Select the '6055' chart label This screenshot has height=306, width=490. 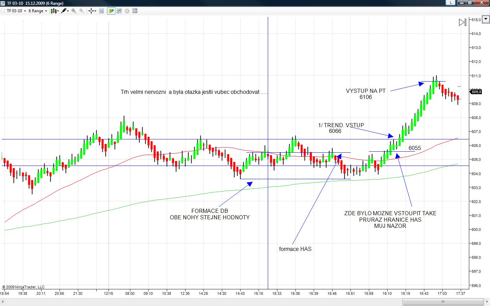coord(415,148)
